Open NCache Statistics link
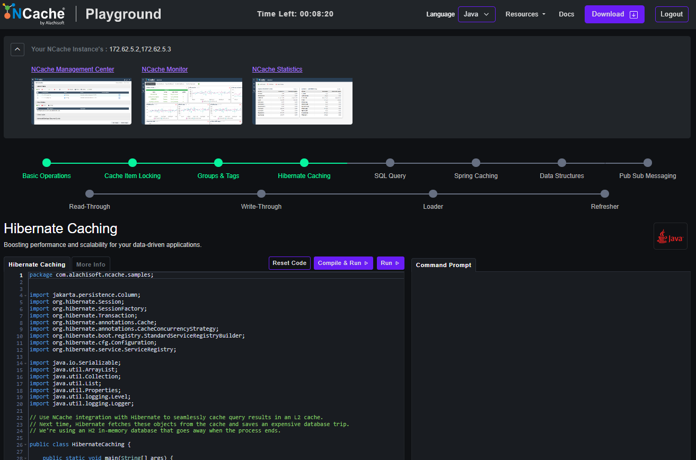Screen dimensions: 696x460 (277, 69)
